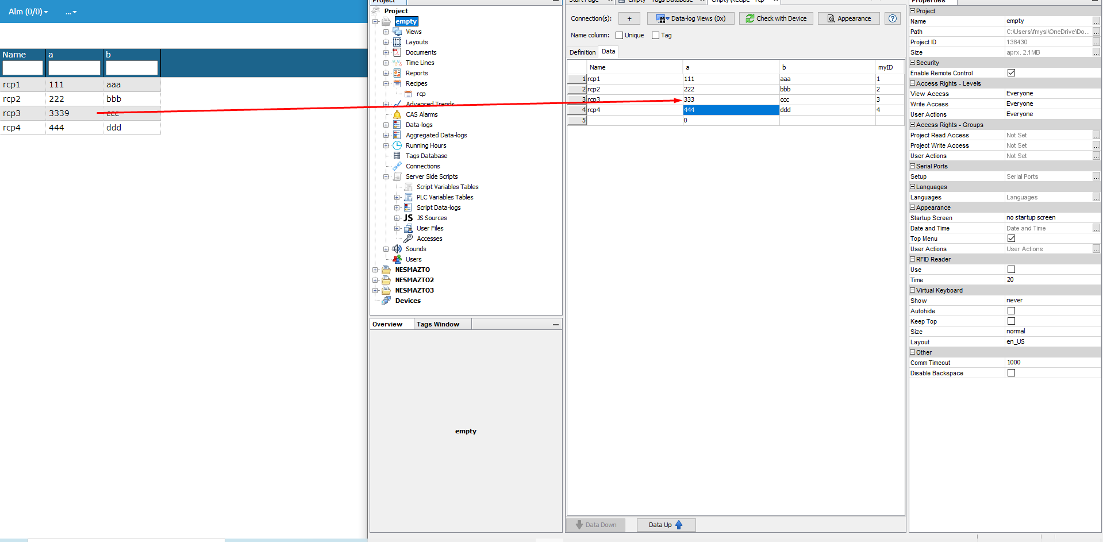Click the Check with Device button
The width and height of the screenshot is (1103, 542).
click(776, 18)
